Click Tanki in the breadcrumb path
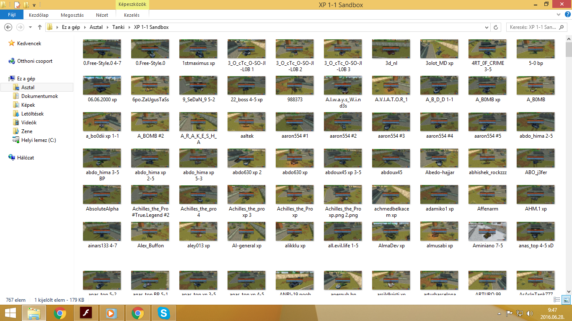The image size is (572, 321). 118,27
